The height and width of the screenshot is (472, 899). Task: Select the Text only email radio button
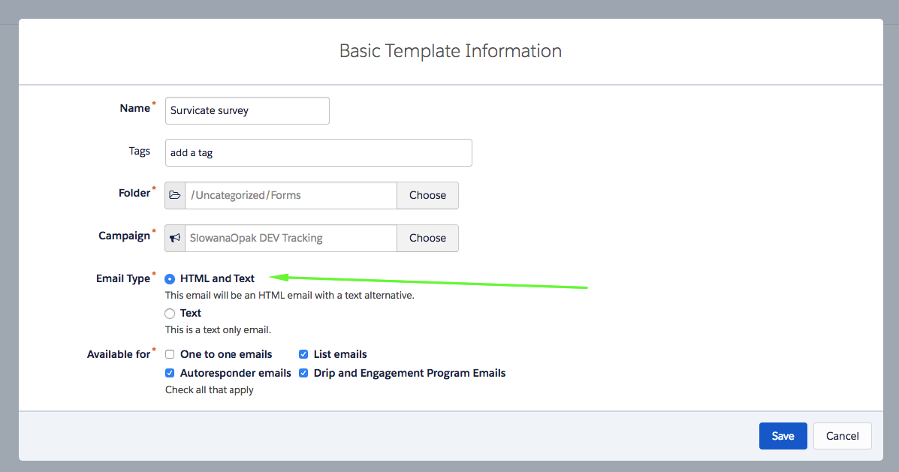click(x=170, y=313)
